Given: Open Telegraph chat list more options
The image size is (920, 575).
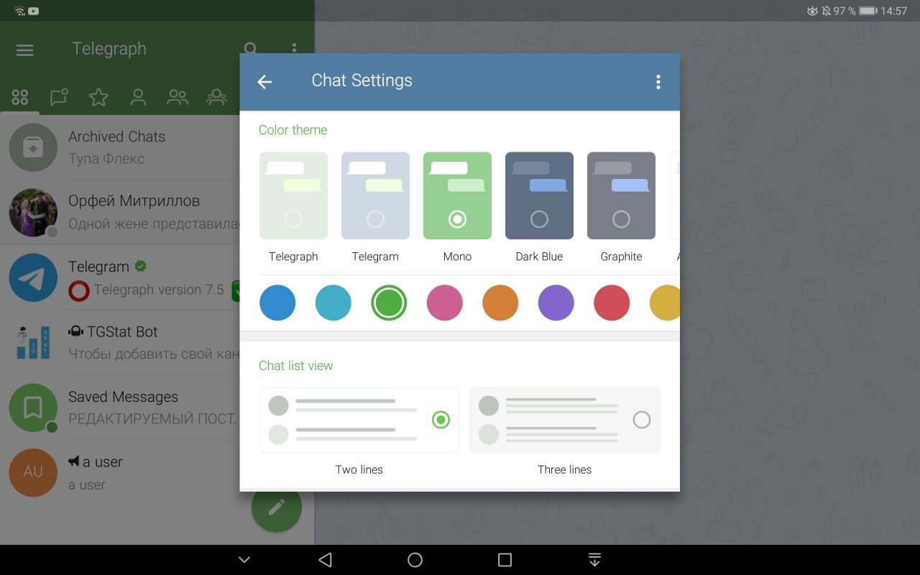Looking at the screenshot, I should [x=294, y=48].
